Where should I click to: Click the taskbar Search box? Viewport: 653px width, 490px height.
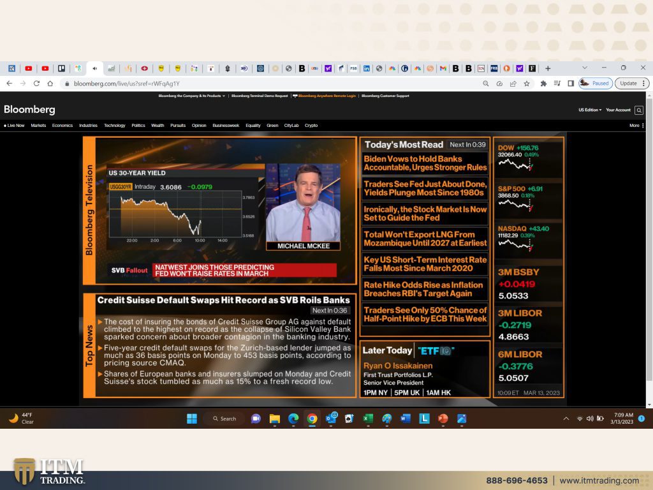[225, 419]
